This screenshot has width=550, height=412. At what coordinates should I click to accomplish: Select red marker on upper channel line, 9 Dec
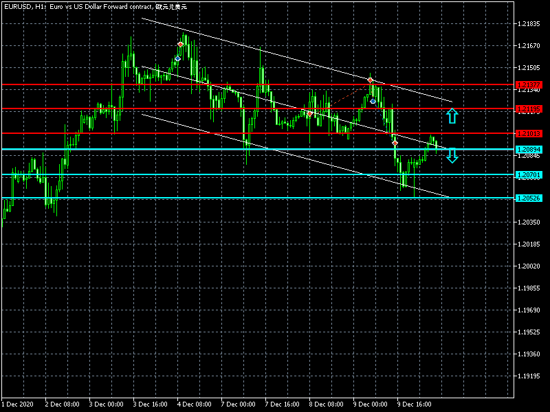(370, 80)
